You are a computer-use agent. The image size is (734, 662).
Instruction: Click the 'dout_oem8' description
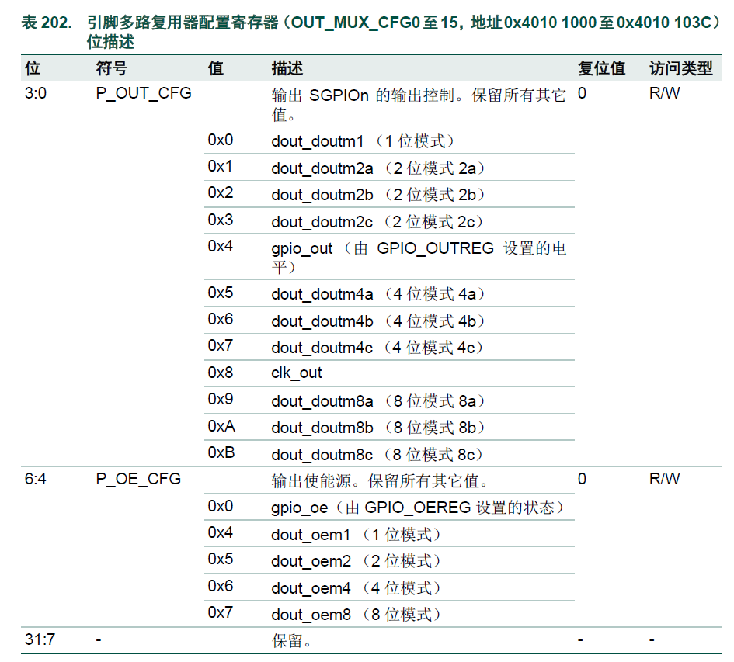[x=357, y=615]
